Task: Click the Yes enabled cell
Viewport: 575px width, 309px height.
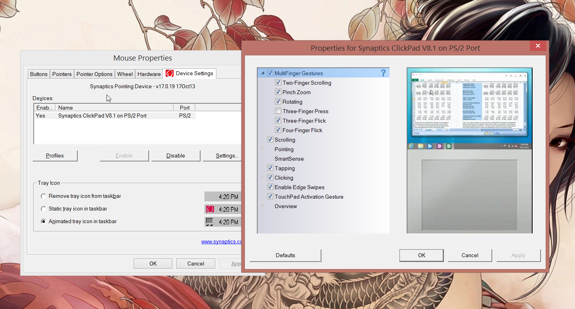Action: pyautogui.click(x=40, y=116)
